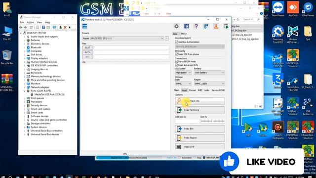Image resolution: width=316 pixels, height=178 pixels.
Task: Open This PC desktop icon
Action: point(7,33)
